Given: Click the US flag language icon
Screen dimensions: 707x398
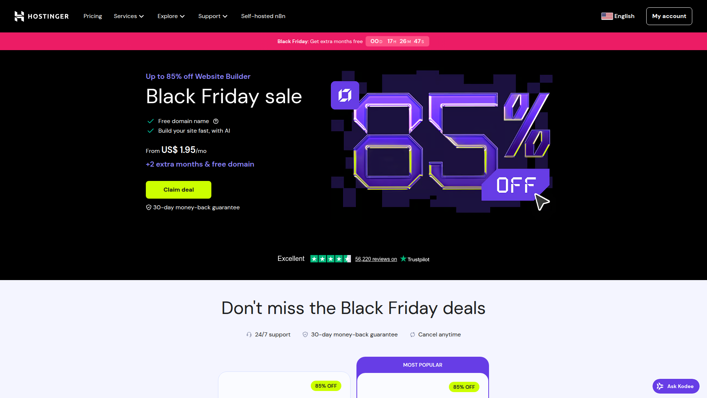Looking at the screenshot, I should (x=607, y=16).
